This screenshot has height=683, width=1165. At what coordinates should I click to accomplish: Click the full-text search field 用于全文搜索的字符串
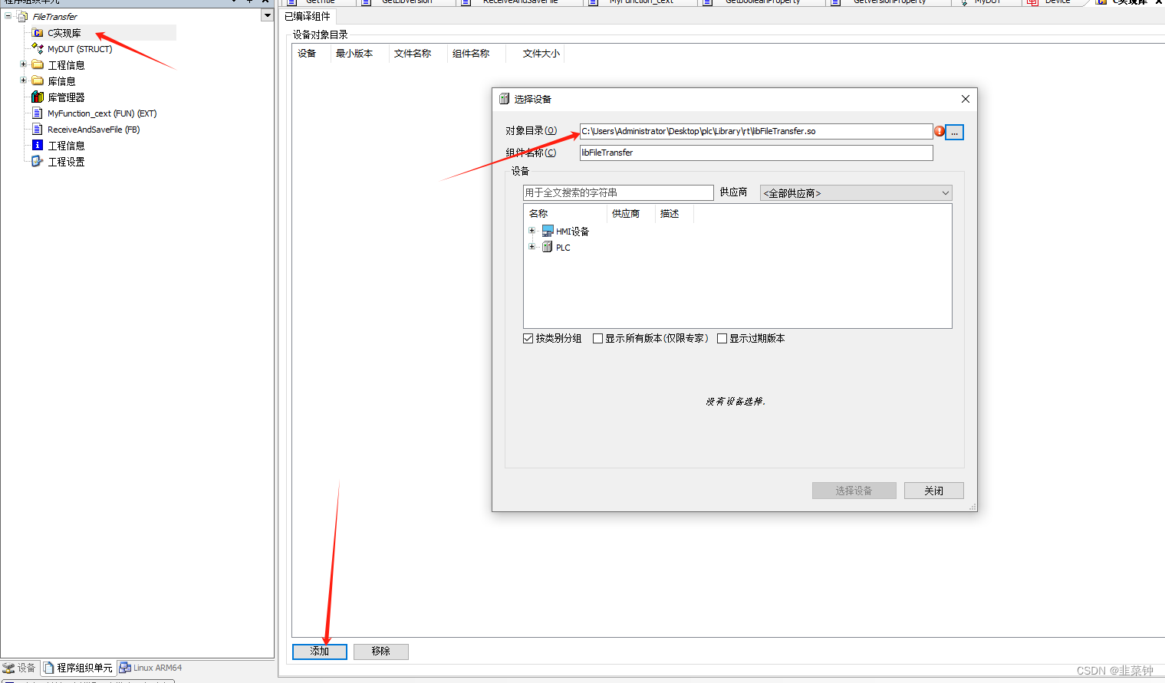618,192
